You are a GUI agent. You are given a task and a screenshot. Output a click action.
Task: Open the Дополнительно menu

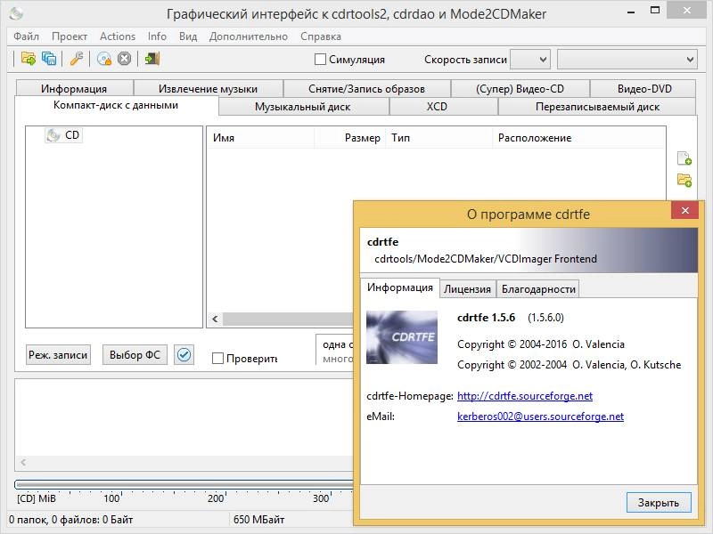pos(249,36)
